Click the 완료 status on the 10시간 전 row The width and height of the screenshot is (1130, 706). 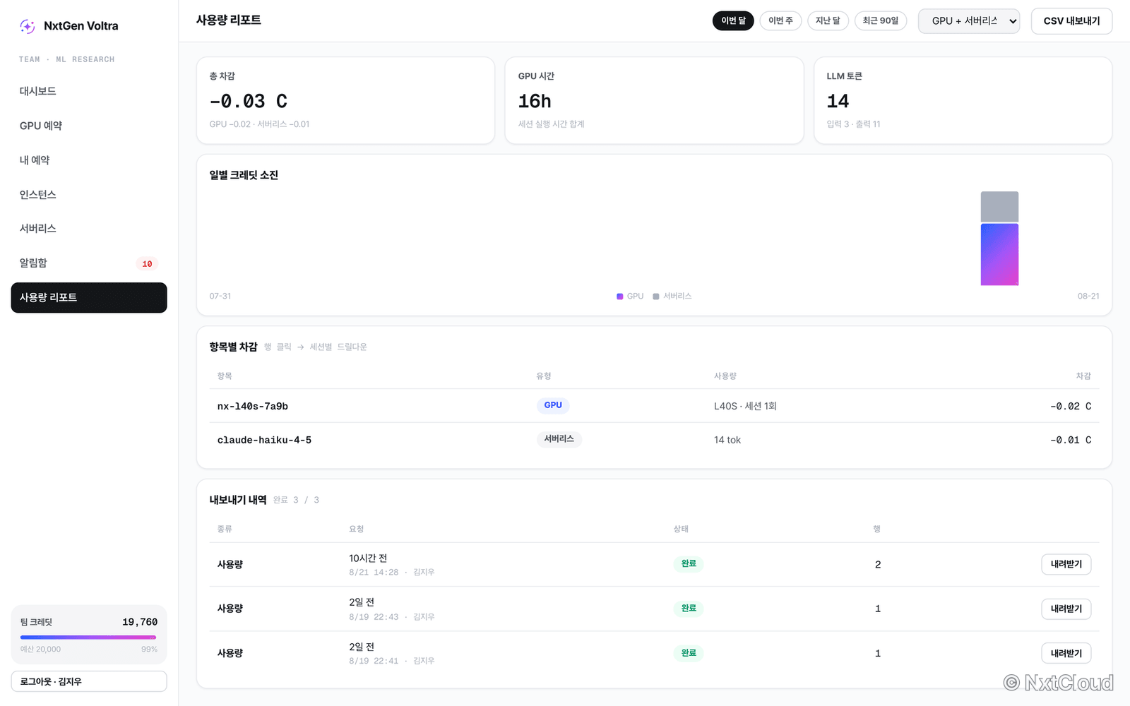point(689,563)
